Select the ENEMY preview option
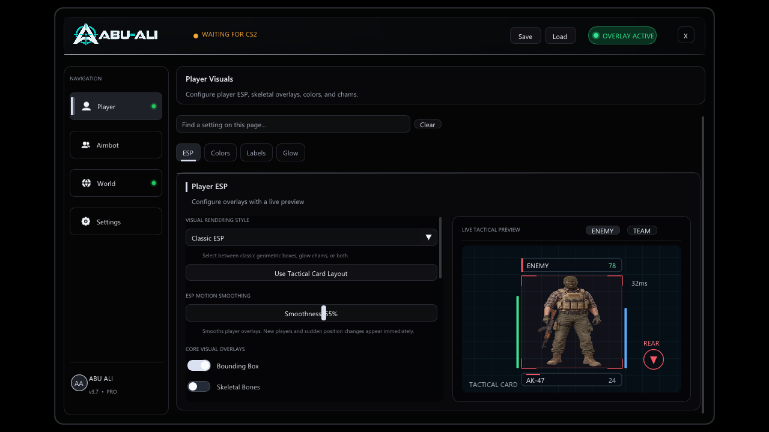769x432 pixels. tap(603, 230)
